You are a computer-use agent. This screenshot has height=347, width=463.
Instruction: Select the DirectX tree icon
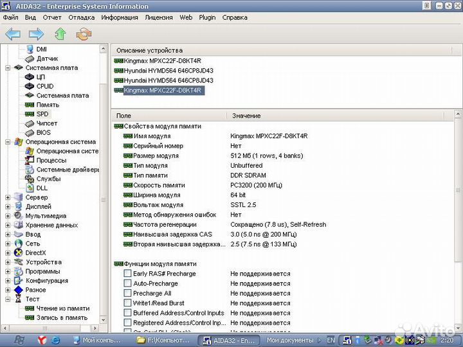[x=19, y=253]
